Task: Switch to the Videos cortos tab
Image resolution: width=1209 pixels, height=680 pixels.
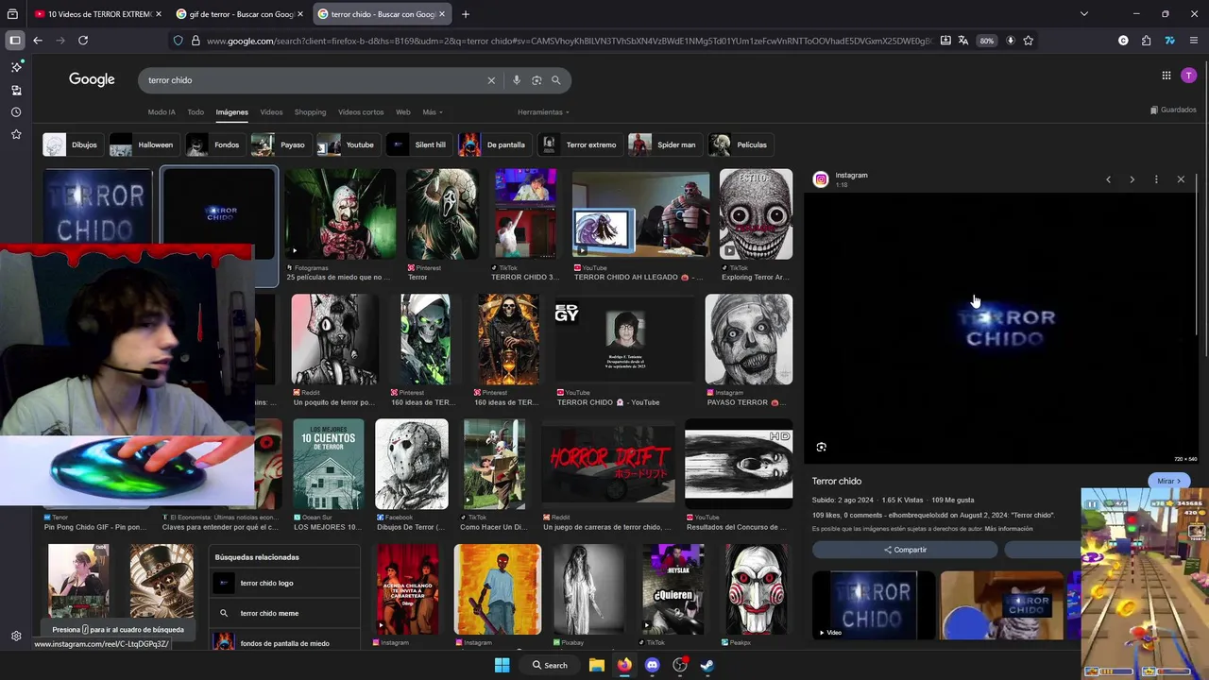Action: (x=361, y=112)
